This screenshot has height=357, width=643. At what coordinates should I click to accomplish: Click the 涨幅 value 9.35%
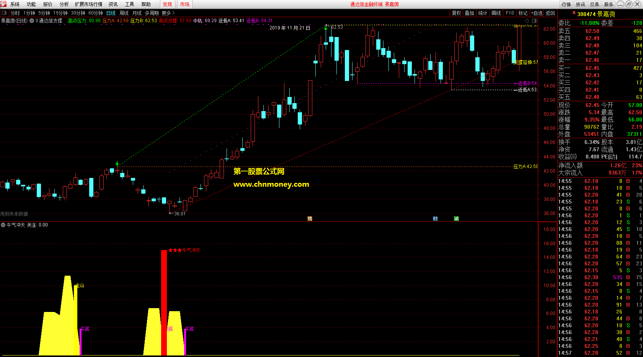click(x=592, y=120)
